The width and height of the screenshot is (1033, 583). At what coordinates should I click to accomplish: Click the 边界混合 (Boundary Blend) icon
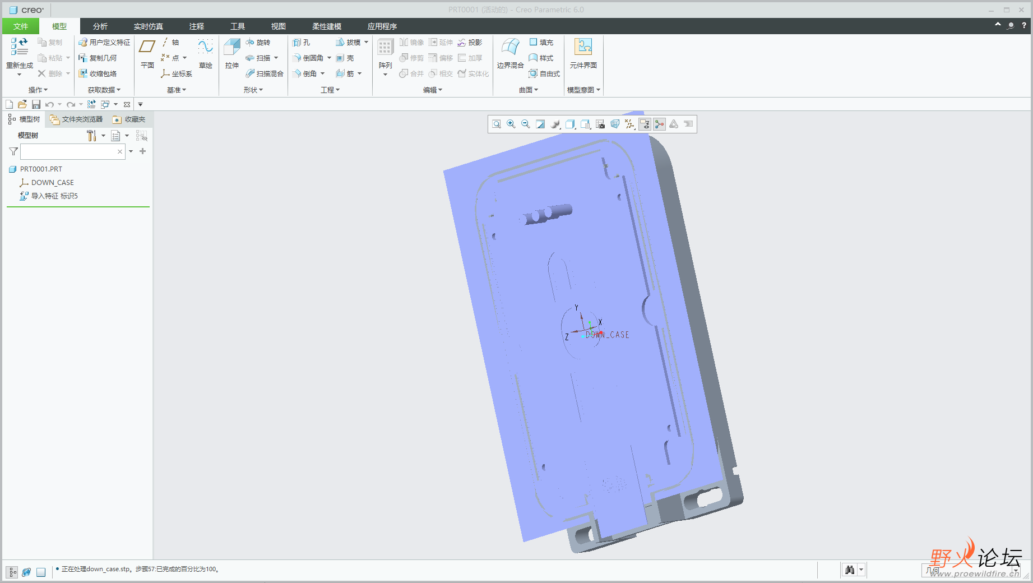[x=510, y=48]
